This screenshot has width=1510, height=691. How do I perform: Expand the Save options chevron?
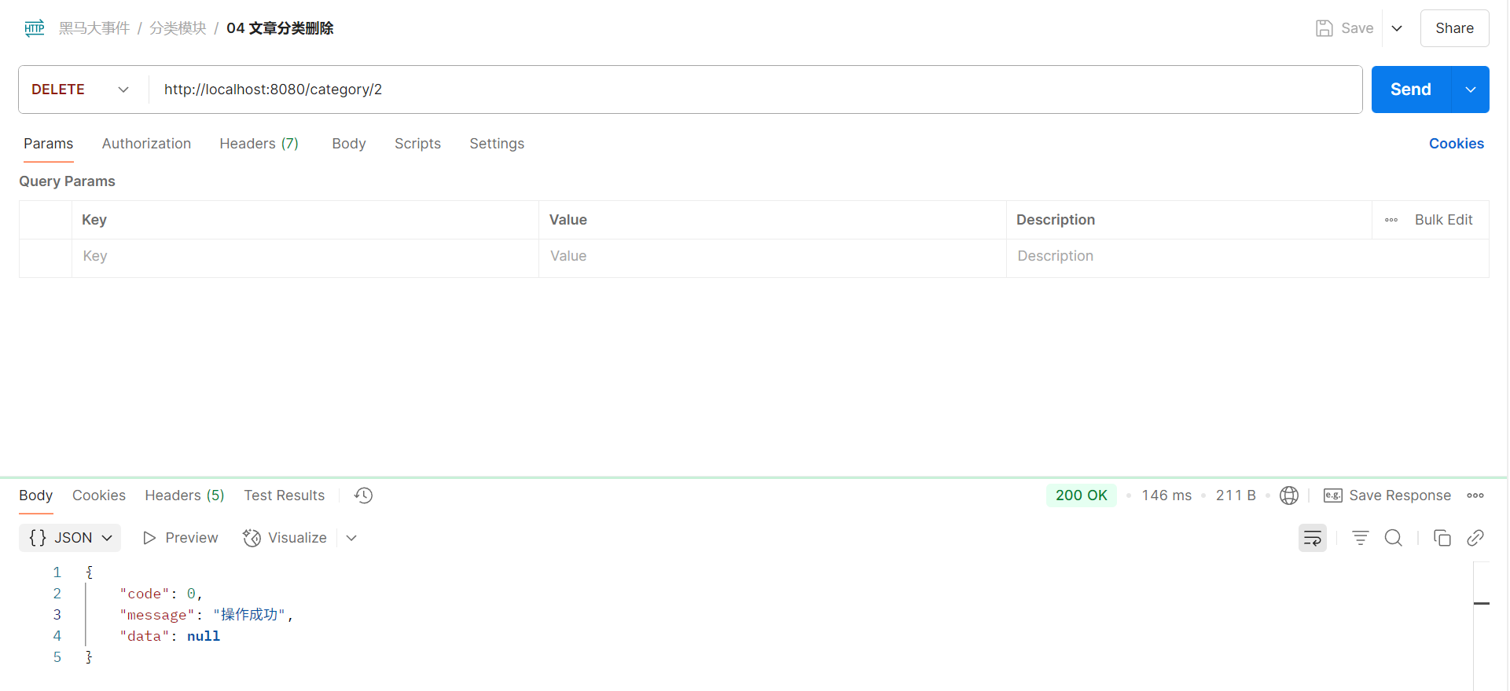pos(1397,28)
